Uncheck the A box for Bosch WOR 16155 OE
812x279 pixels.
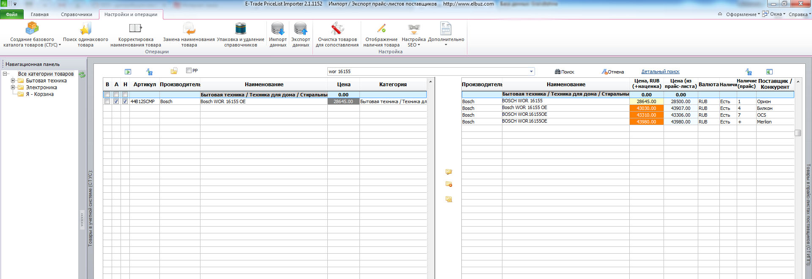click(116, 101)
